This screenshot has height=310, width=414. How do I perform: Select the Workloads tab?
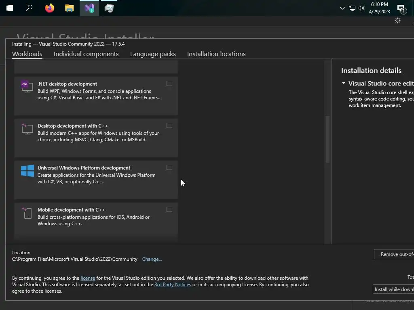point(27,54)
